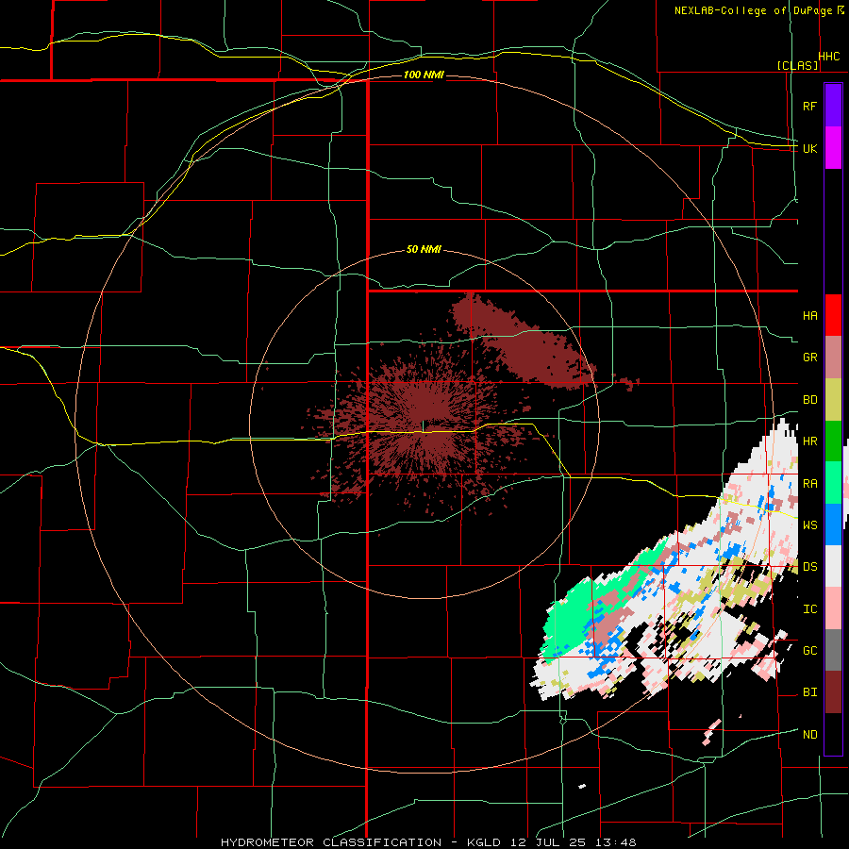This screenshot has height=849, width=849.
Task: Click the HR legend label
Action: click(x=809, y=441)
